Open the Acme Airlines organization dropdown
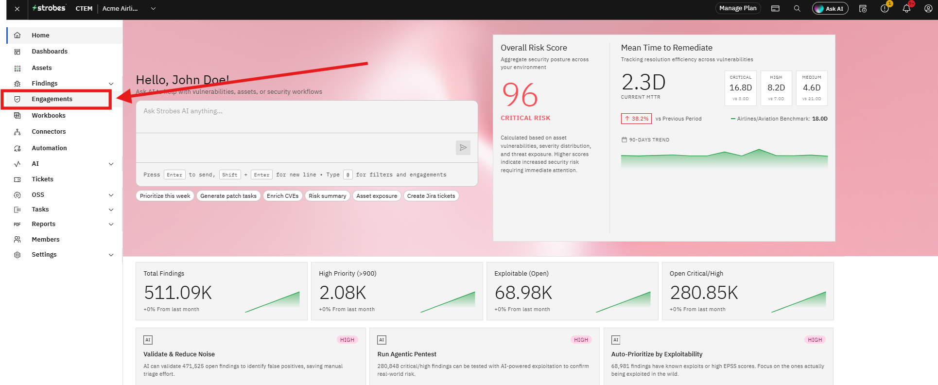The height and width of the screenshot is (385, 938). [129, 8]
